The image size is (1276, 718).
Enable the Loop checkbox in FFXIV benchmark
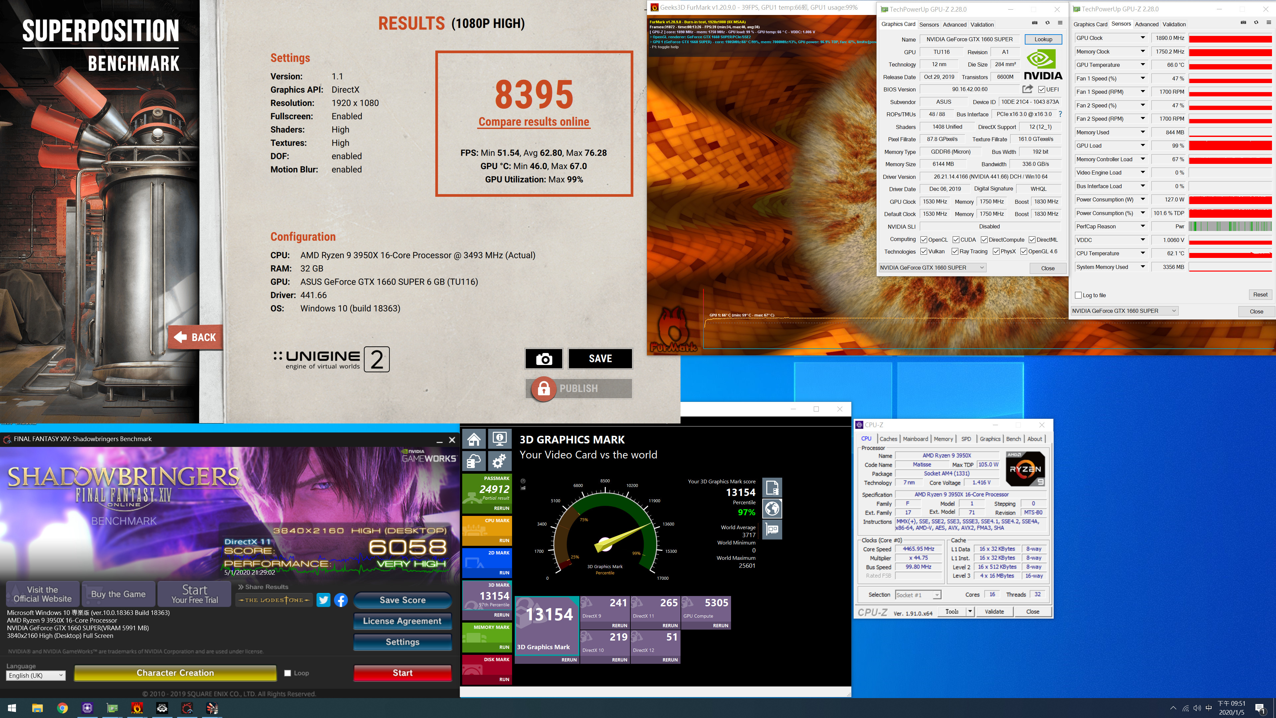287,673
